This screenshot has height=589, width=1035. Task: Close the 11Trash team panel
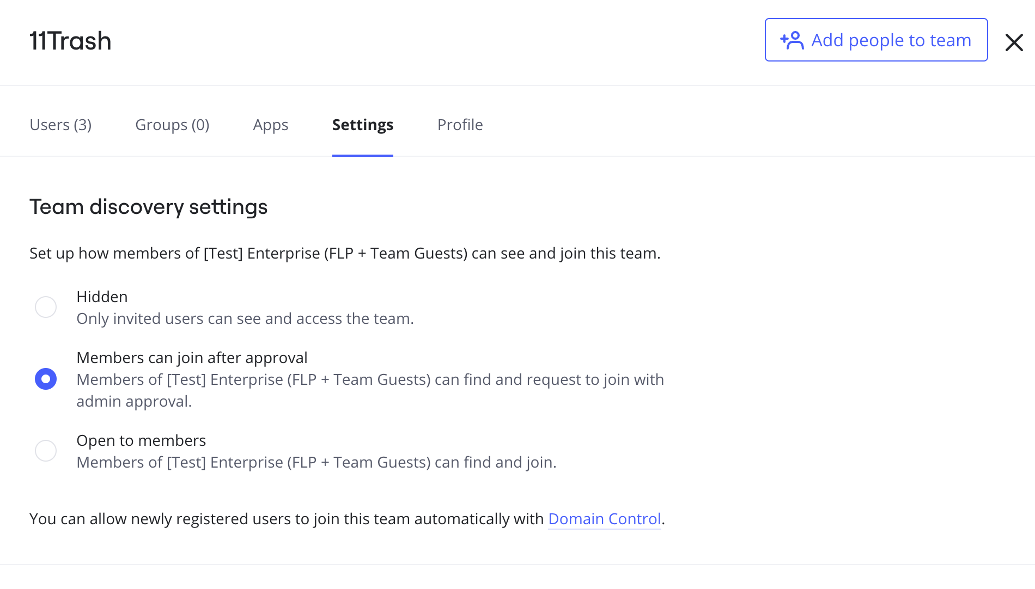coord(1014,42)
